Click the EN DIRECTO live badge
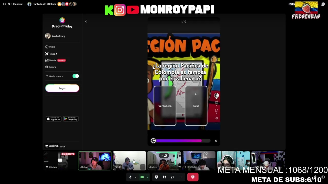This screenshot has height=184, width=328. pos(68,154)
